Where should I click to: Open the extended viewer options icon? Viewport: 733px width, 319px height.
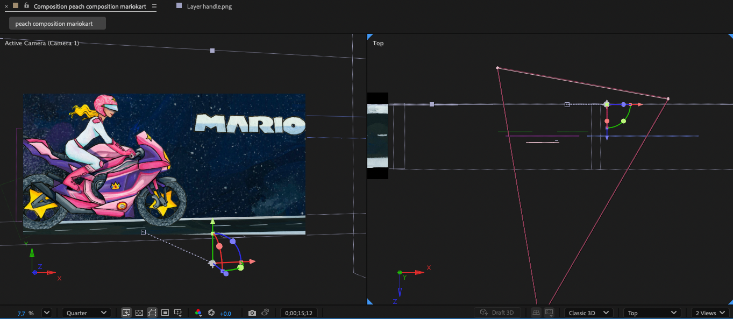(x=549, y=313)
